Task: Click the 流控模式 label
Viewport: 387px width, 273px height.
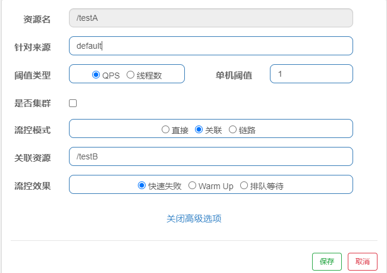Action: tap(33, 130)
